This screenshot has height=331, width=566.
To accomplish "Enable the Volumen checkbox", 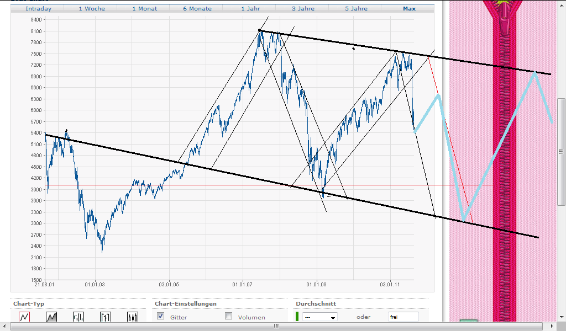I will tap(228, 316).
